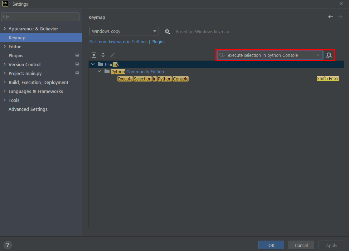Open keymap gear options menu
This screenshot has width=349, height=251.
pyautogui.click(x=168, y=31)
